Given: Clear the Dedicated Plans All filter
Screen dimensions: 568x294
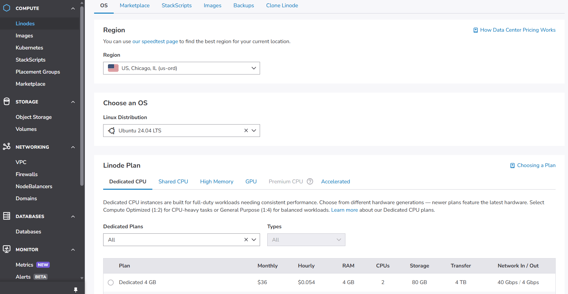Looking at the screenshot, I should point(246,240).
